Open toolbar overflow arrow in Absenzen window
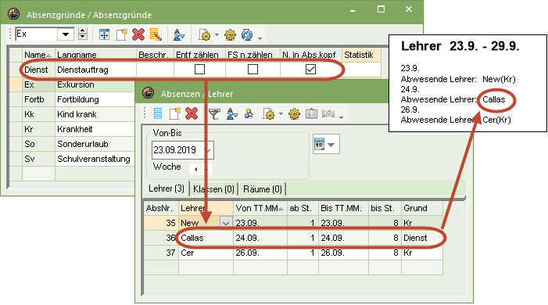 [x=341, y=117]
